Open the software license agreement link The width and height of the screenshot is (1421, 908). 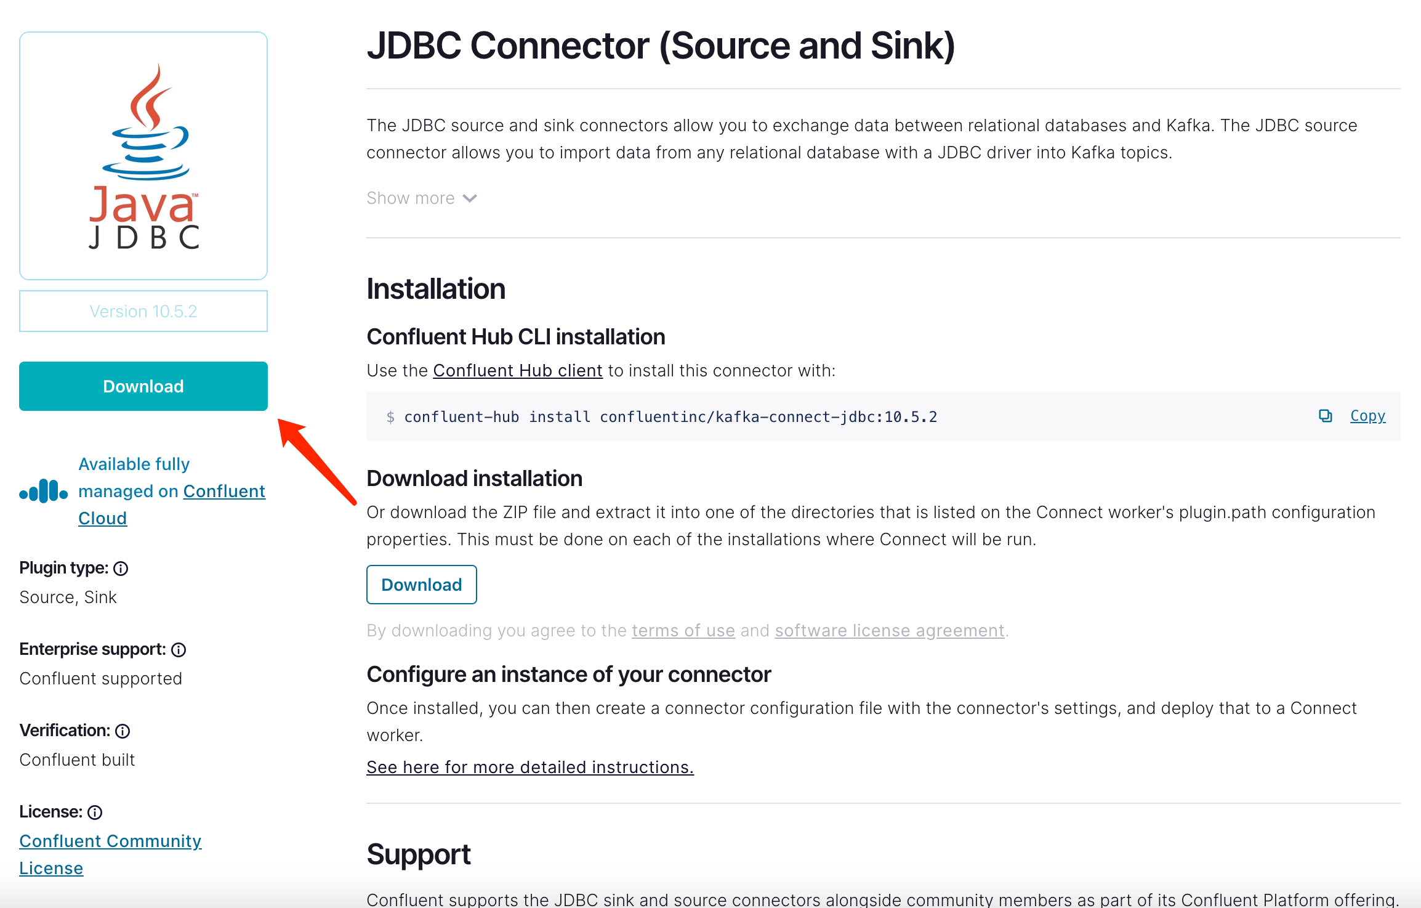889,630
